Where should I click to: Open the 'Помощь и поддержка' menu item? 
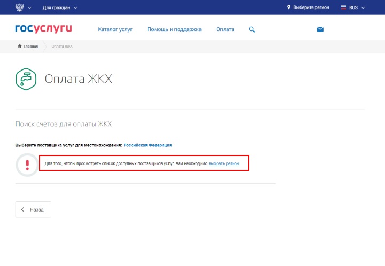point(174,29)
